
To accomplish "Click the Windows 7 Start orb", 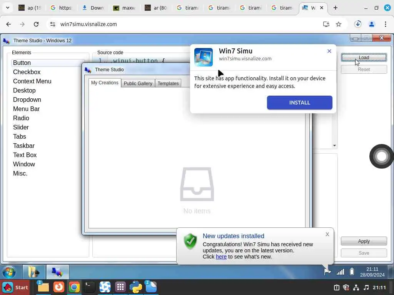I will pos(9,272).
